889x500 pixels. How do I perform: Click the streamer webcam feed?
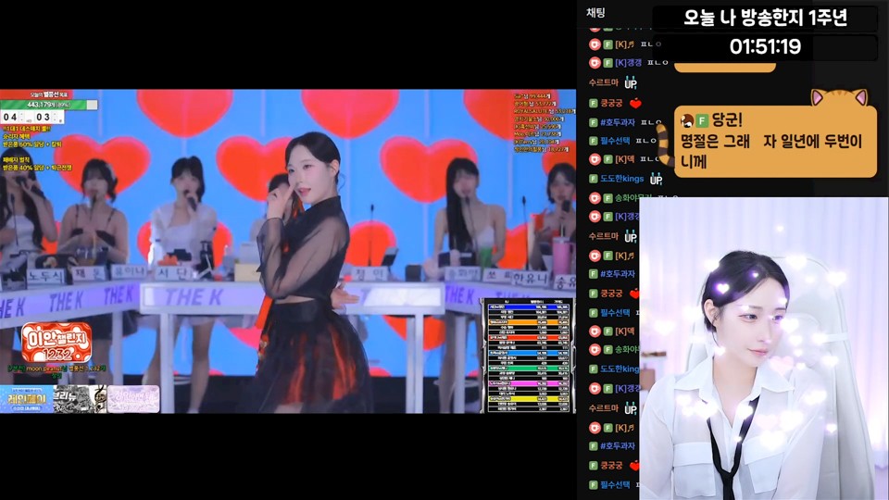764,348
